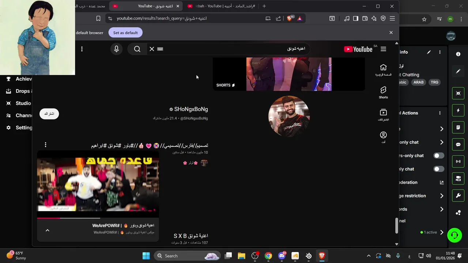This screenshot has height=263, width=468.
Task: Click the cast to device icon
Action: (x=268, y=18)
